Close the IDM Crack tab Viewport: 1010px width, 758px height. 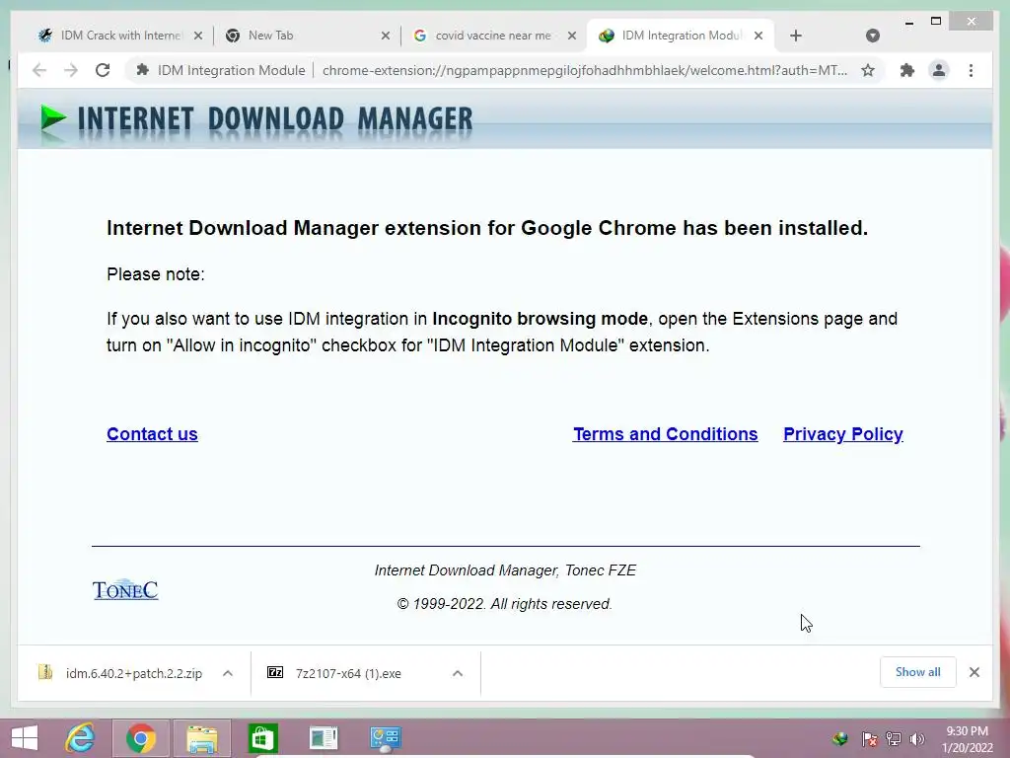198,36
